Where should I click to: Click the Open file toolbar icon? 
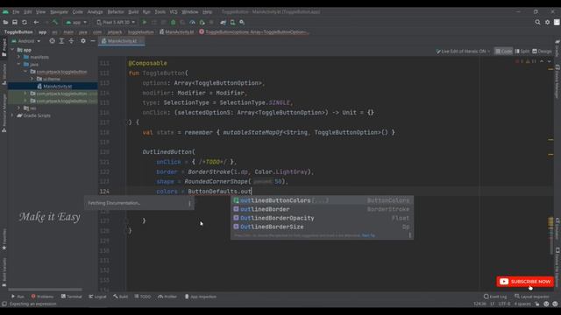[x=5, y=22]
